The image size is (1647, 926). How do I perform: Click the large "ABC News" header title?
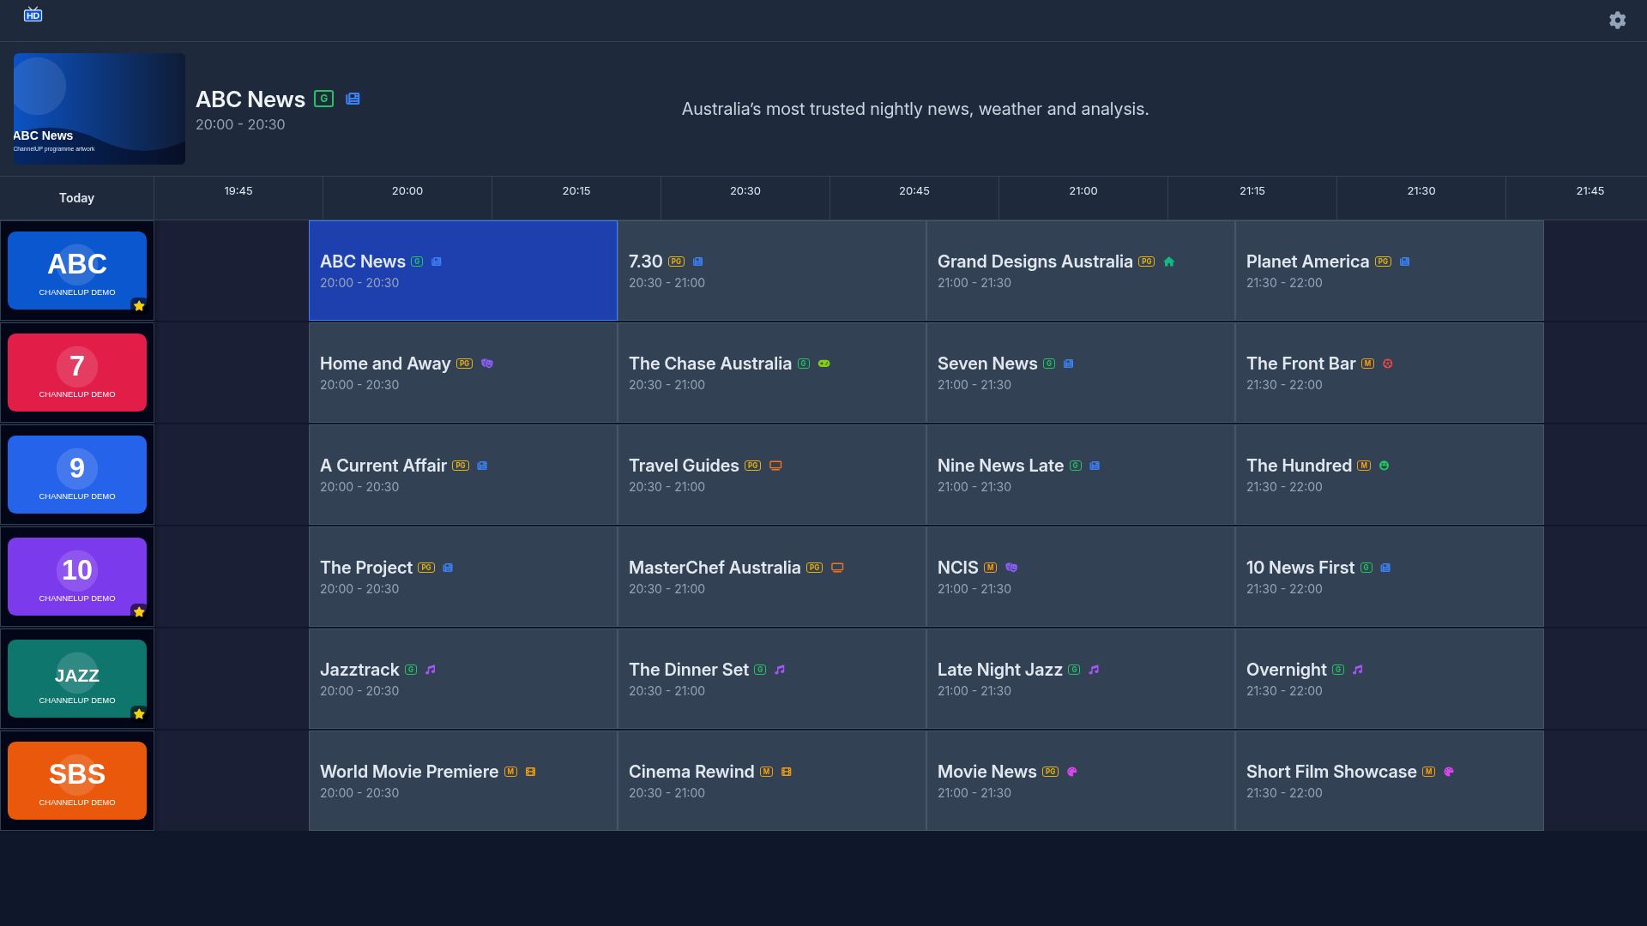point(250,99)
